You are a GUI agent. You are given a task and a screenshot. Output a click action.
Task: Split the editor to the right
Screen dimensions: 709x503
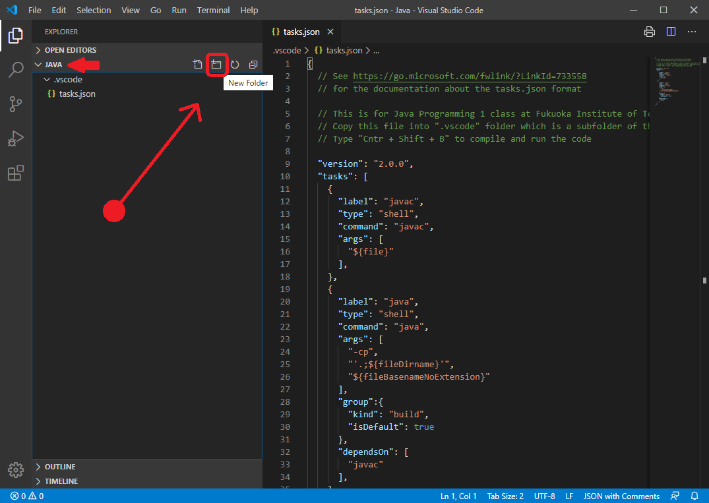coord(671,32)
